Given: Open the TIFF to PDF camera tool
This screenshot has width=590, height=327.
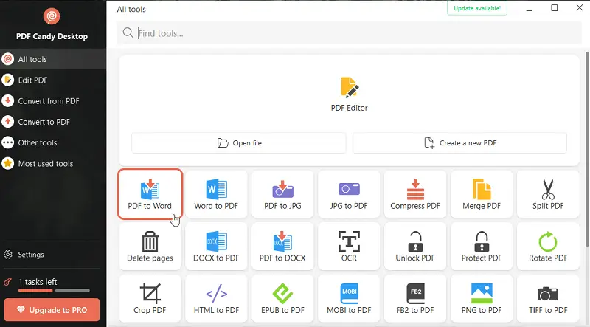Looking at the screenshot, I should pyautogui.click(x=548, y=298).
